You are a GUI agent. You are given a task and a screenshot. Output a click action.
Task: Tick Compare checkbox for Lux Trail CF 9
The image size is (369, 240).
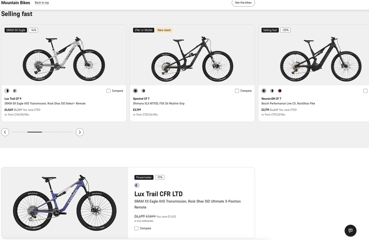click(x=108, y=91)
